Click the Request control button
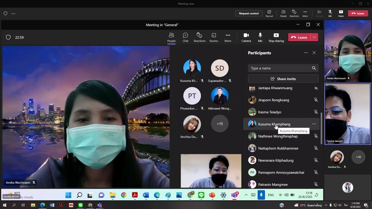The image size is (372, 209). pos(249,13)
